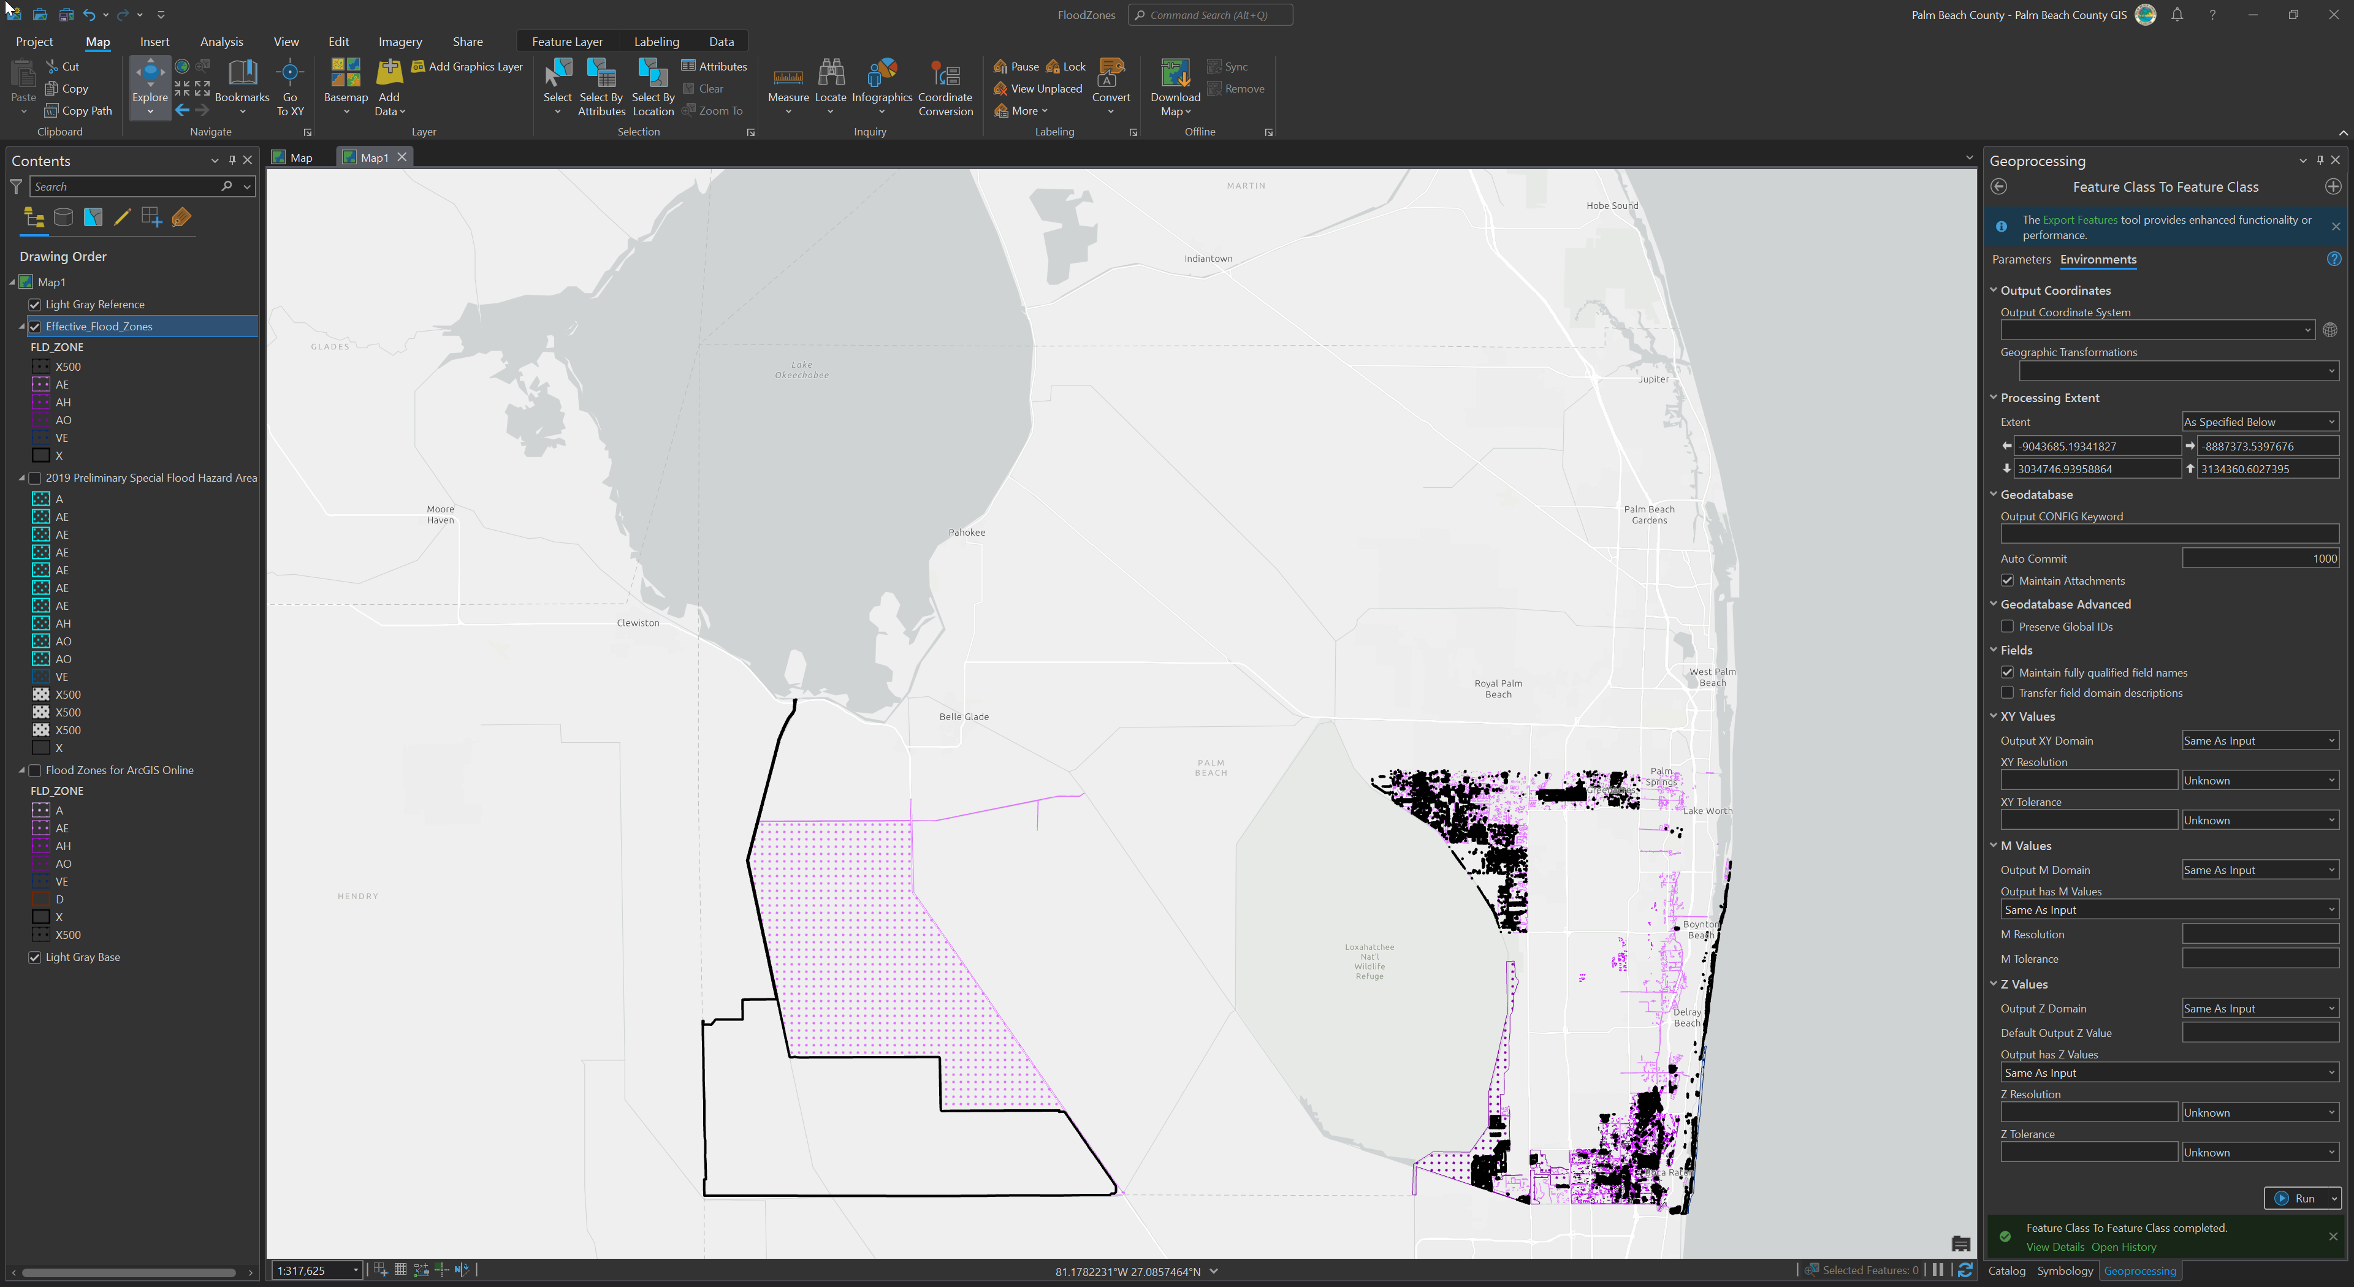Uncheck Effective_Flood_Zones layer visibility
This screenshot has width=2354, height=1287.
pyautogui.click(x=35, y=327)
